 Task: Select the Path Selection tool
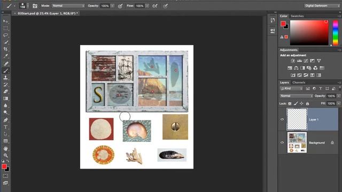[x=6, y=134]
